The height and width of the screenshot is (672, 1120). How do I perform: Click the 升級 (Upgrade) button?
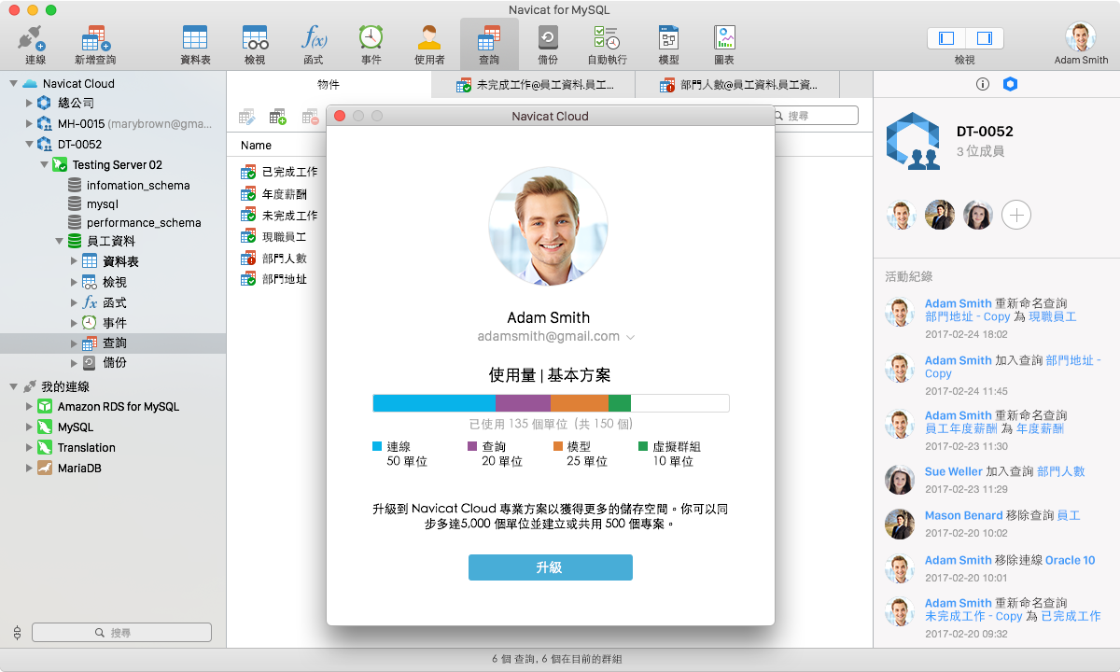click(550, 567)
